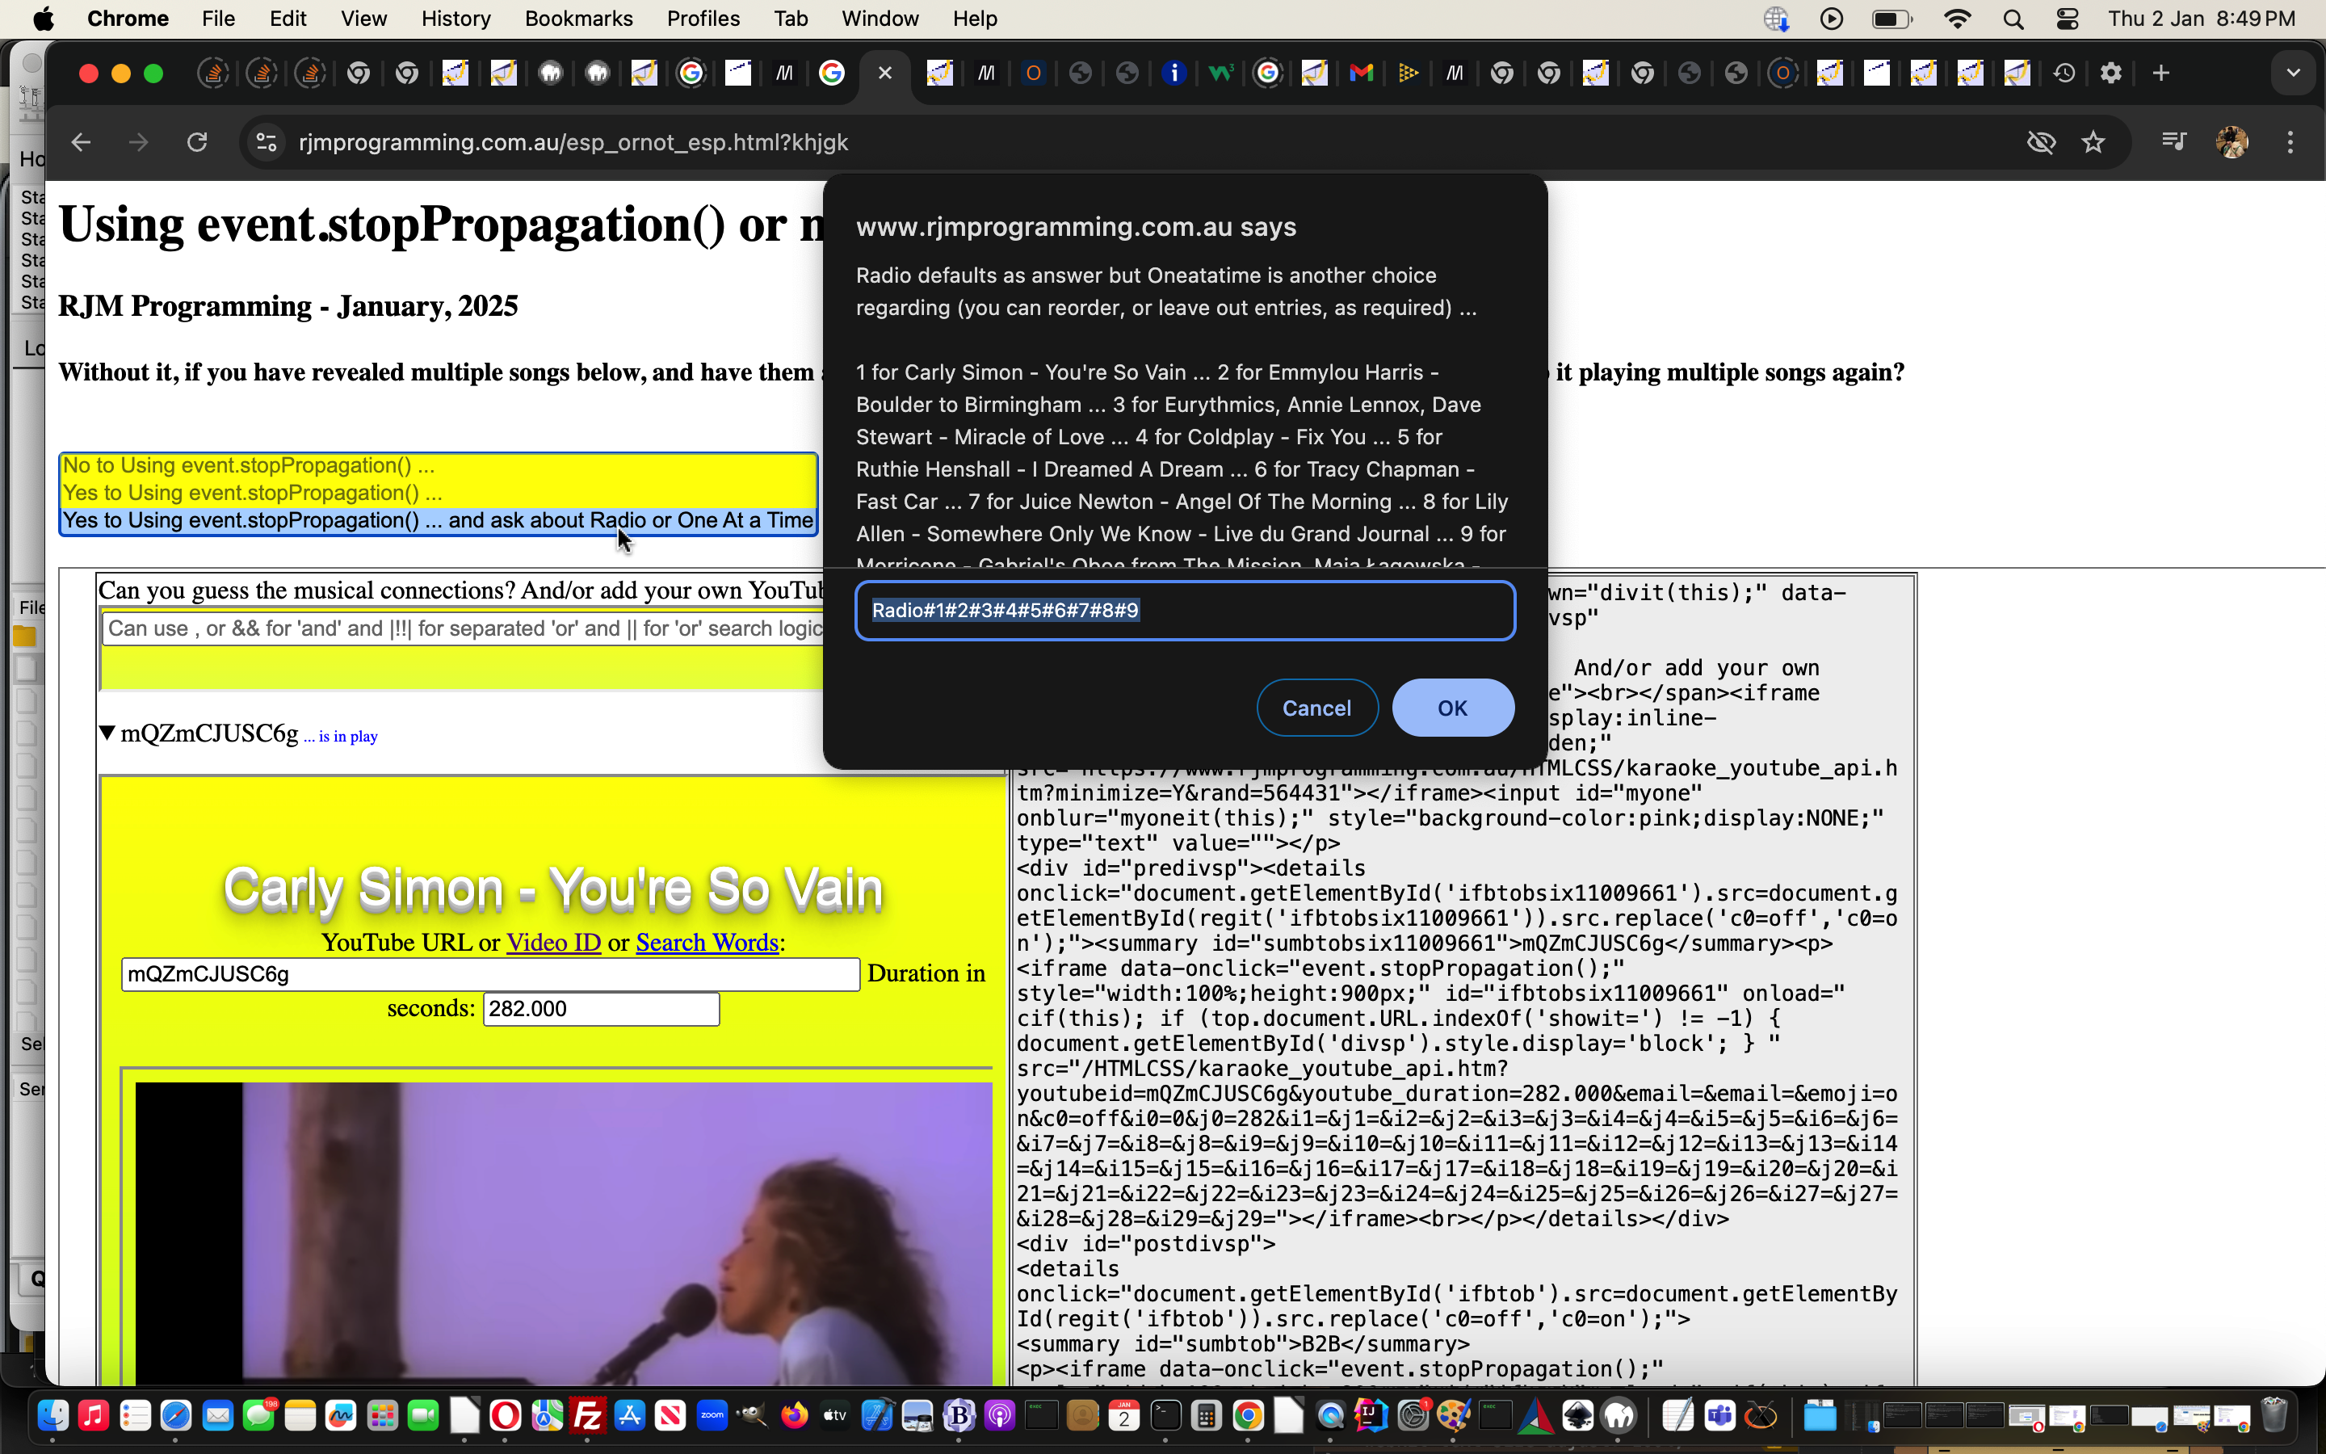Screen dimensions: 2326x1454
Task: Open Microsoft Teams from the Dock
Action: click(x=1719, y=1415)
